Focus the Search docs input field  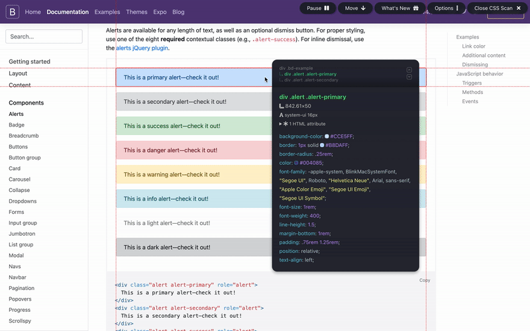click(44, 36)
